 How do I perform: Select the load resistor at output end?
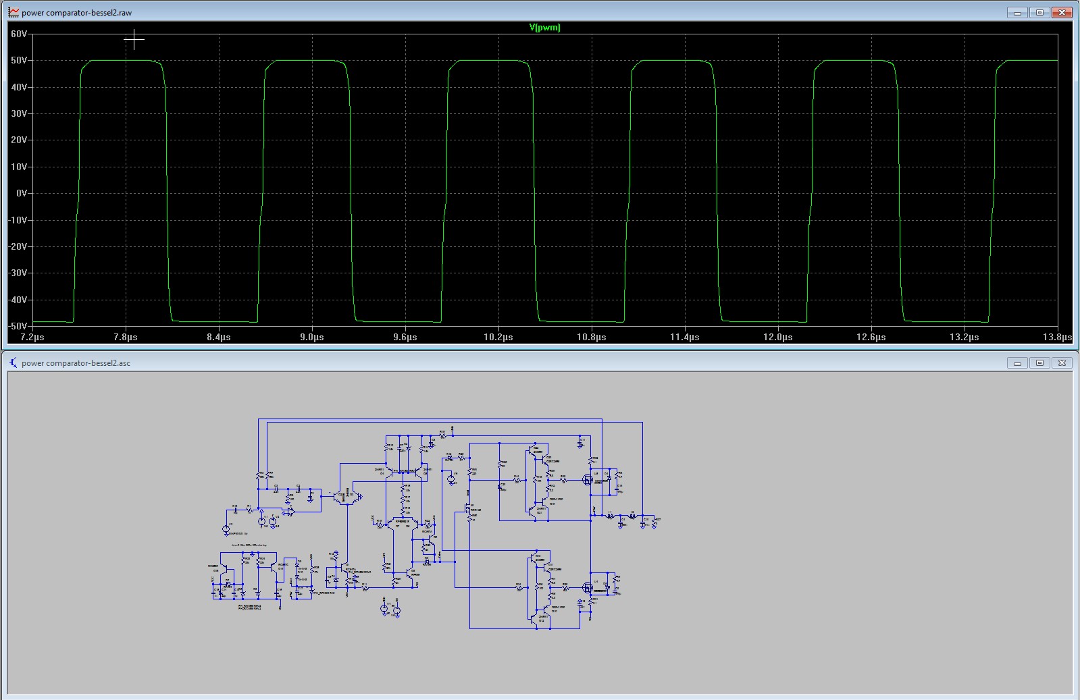[x=654, y=522]
